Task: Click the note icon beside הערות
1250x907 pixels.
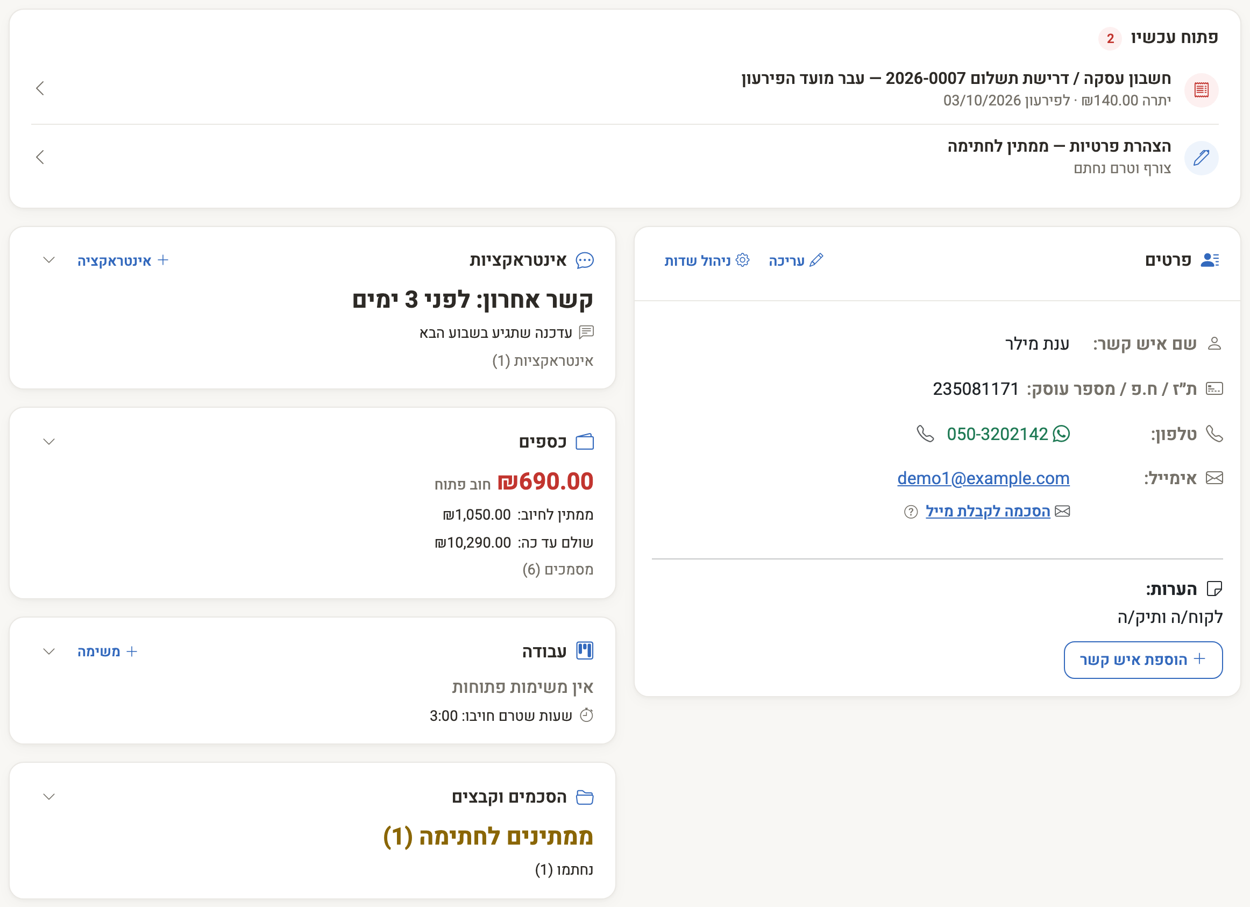Action: coord(1214,589)
